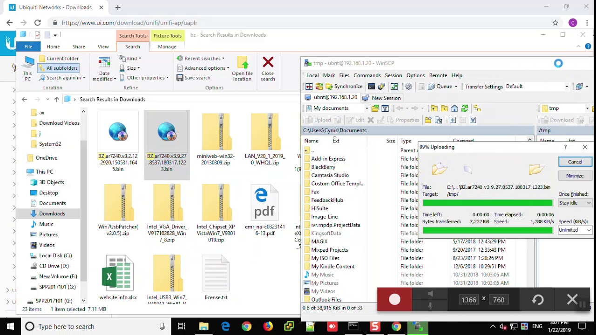This screenshot has width=596, height=335.
Task: Toggle the Properties checkmark in quick access toolbar
Action: pyautogui.click(x=37, y=35)
